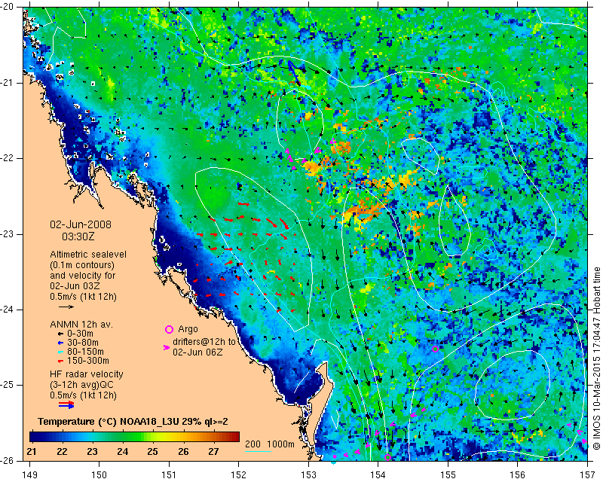This screenshot has width=603, height=482.
Task: Click the 'Argo' legend label
Action: (x=188, y=329)
